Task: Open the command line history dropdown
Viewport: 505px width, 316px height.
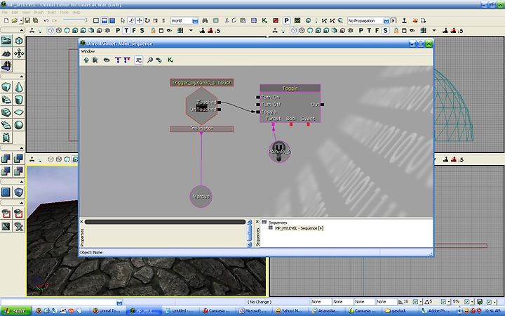Action: tap(119, 303)
